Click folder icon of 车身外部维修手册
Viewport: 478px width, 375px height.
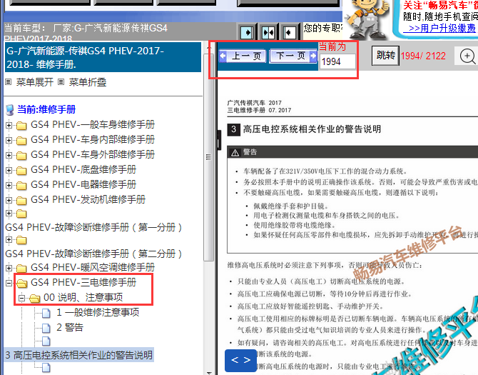[x=21, y=155]
